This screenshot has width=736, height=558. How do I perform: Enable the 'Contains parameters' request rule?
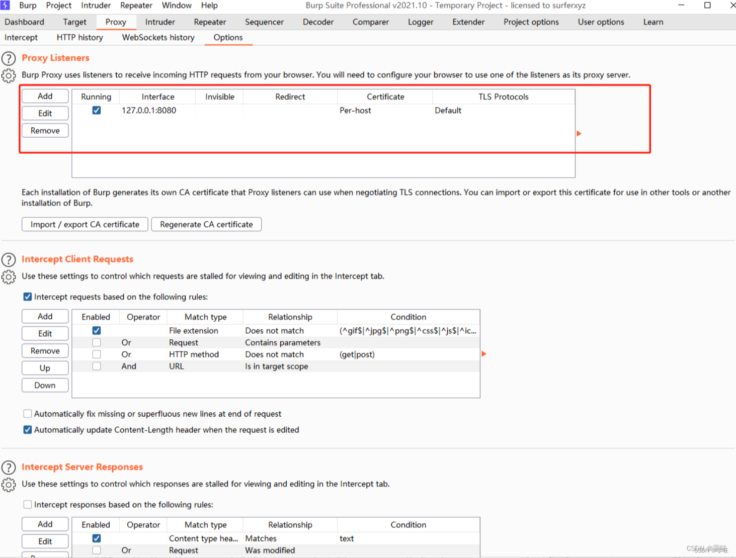pyautogui.click(x=97, y=342)
